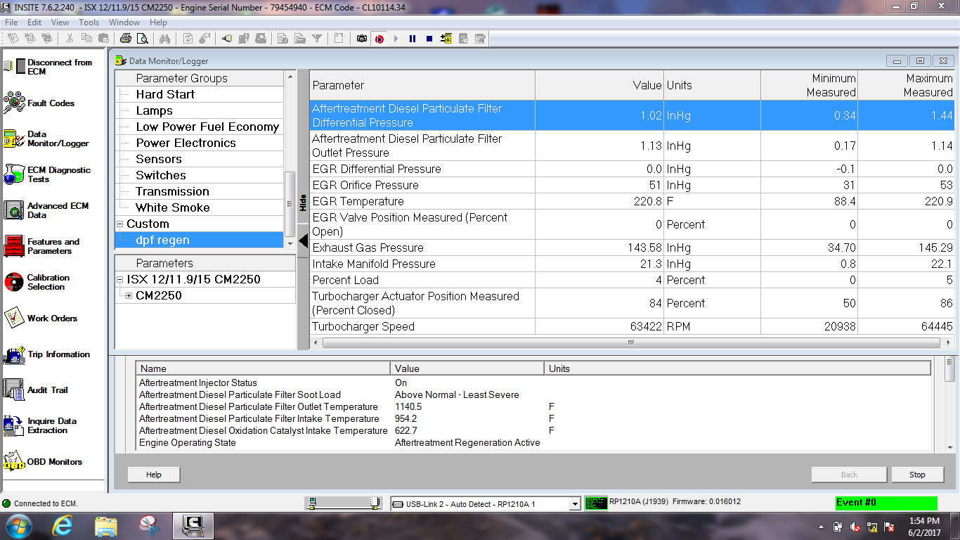Click the filter funnel toolbar icon
Screen dimensions: 960x540
click(317, 39)
